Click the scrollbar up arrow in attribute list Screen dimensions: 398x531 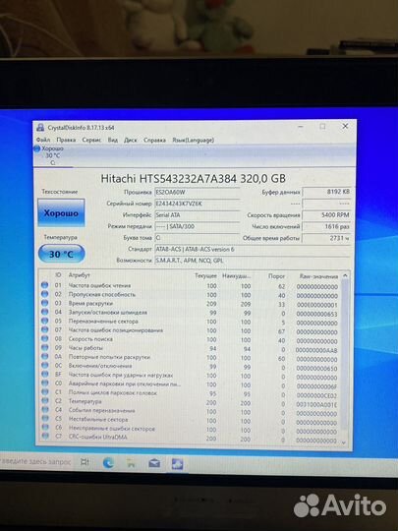(345, 275)
